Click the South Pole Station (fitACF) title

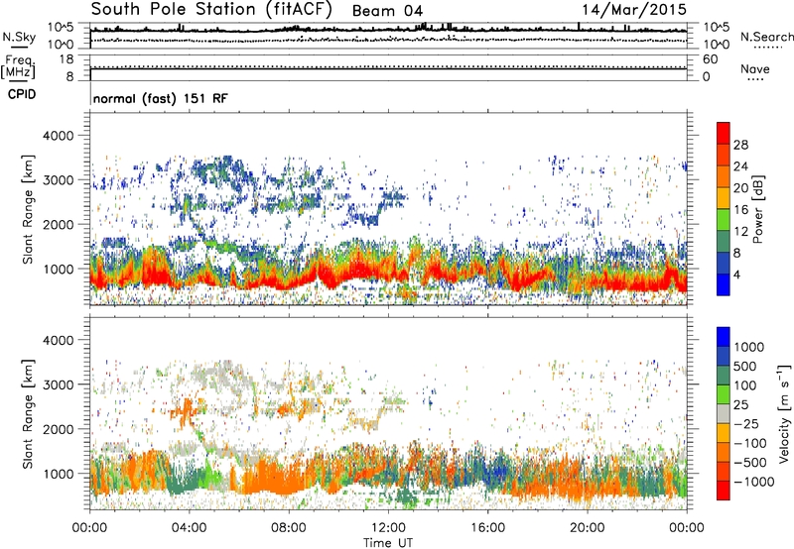click(211, 10)
